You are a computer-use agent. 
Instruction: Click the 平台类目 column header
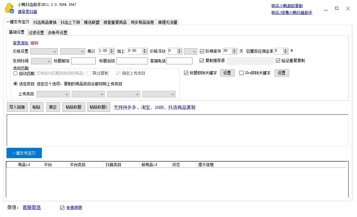tap(86, 165)
